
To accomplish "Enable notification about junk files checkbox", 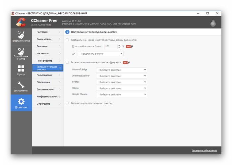I will 67,40.
